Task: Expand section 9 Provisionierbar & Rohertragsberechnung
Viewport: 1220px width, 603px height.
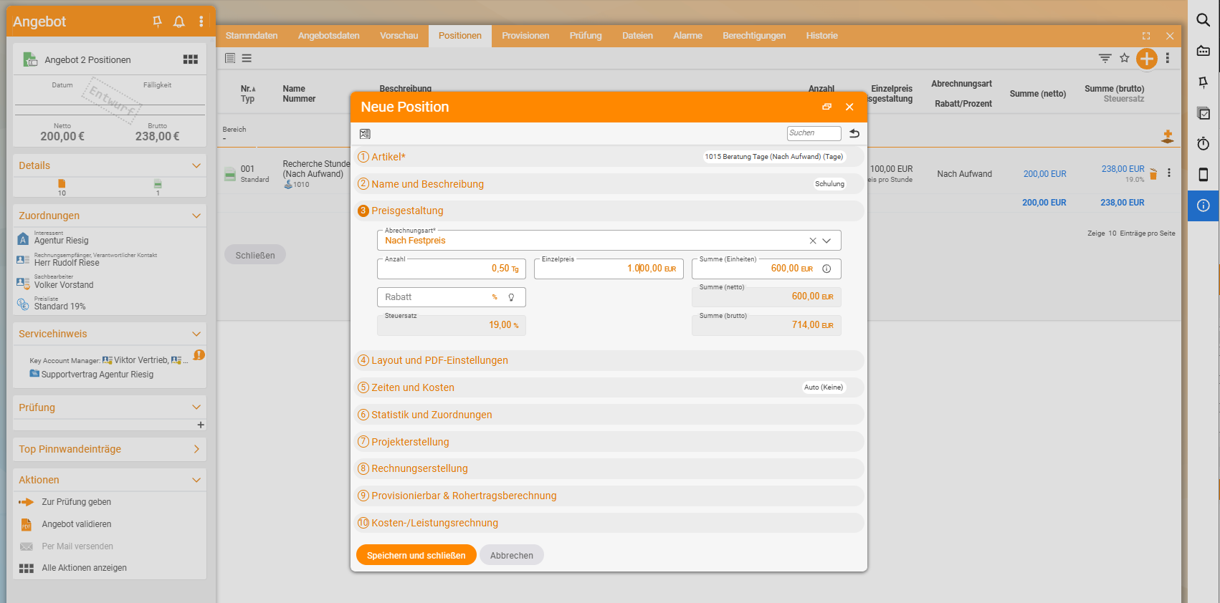Action: tap(609, 496)
